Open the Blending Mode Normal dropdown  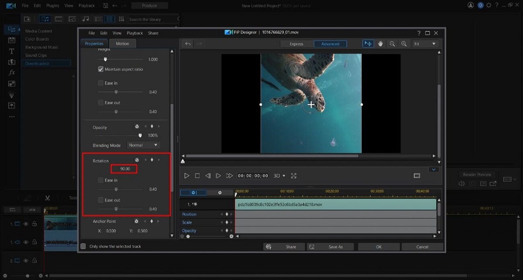[143, 145]
